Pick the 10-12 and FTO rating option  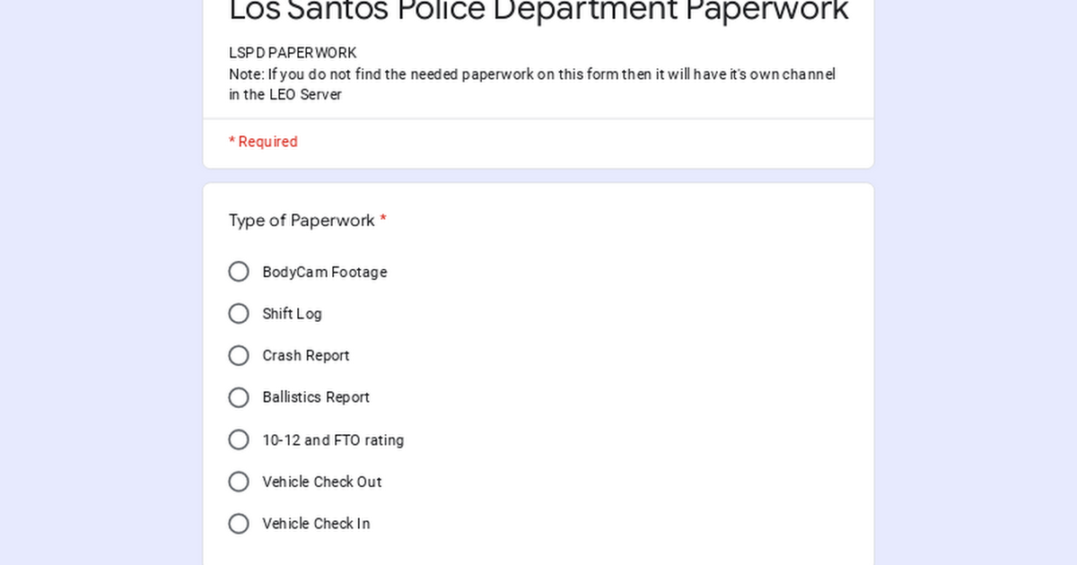[239, 439]
